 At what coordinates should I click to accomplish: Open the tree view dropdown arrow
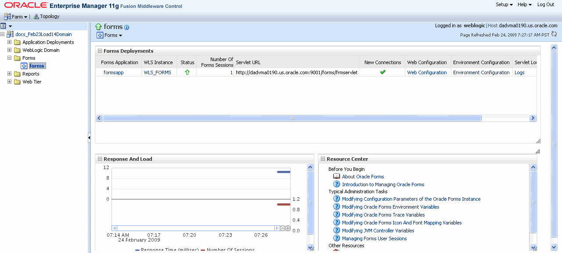[10, 27]
